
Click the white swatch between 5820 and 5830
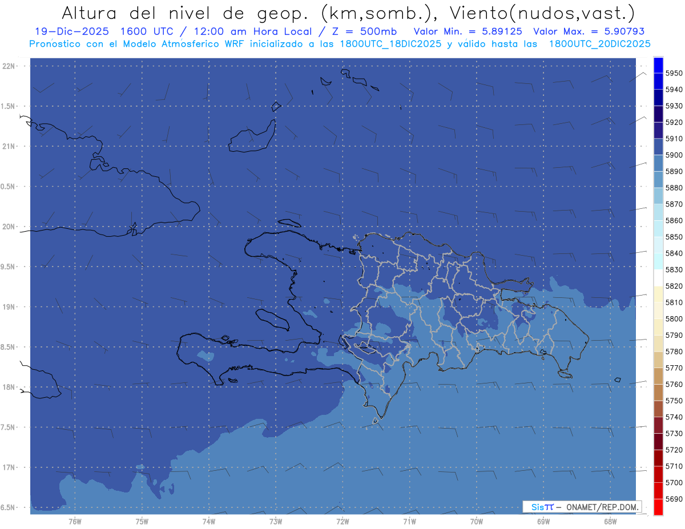tap(658, 277)
